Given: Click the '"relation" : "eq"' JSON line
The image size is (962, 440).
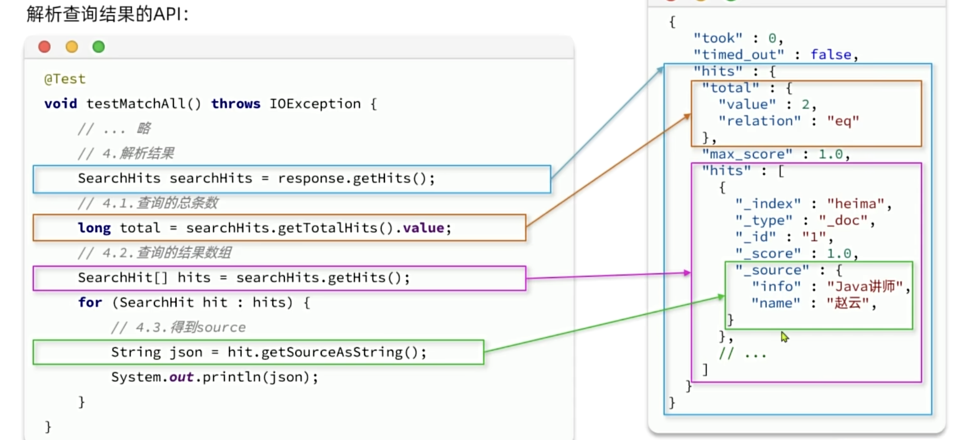Looking at the screenshot, I should point(789,121).
